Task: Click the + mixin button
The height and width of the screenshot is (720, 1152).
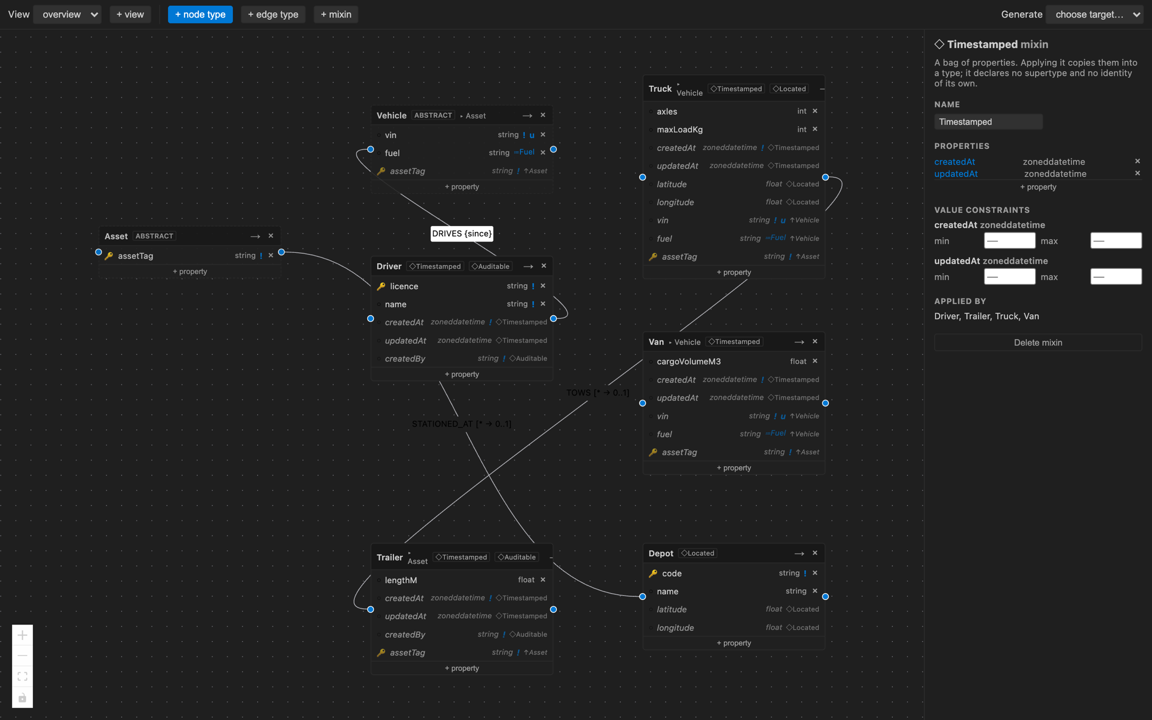Action: 336,14
